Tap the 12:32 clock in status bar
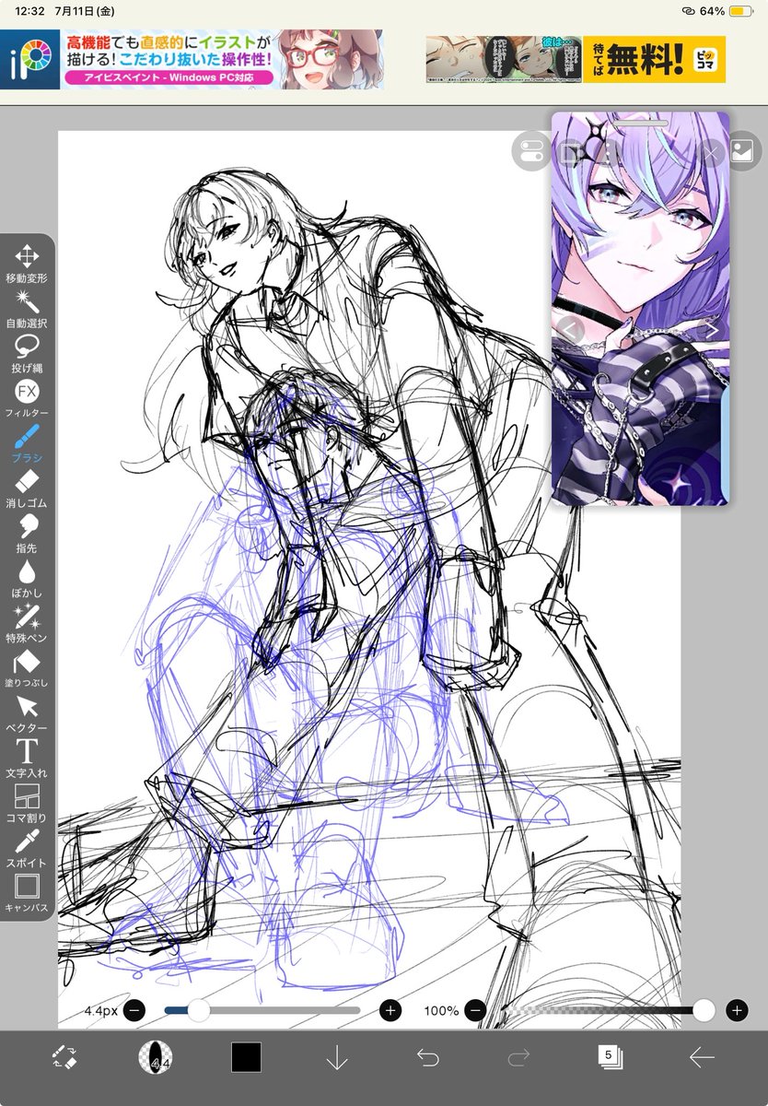Image resolution: width=768 pixels, height=1106 pixels. click(29, 11)
